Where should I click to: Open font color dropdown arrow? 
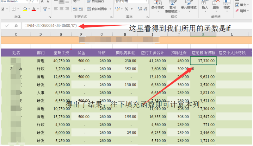point(38,9)
